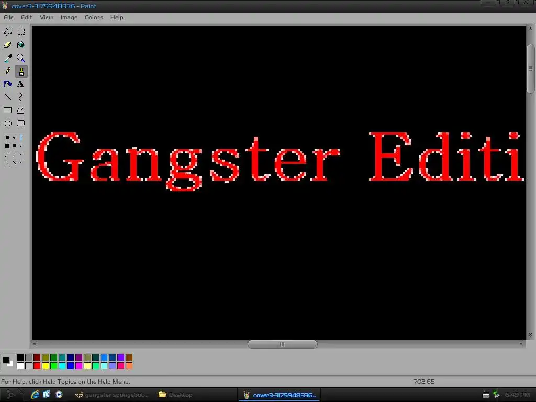536x402 pixels.
Task: Open the Colors menu
Action: (94, 17)
